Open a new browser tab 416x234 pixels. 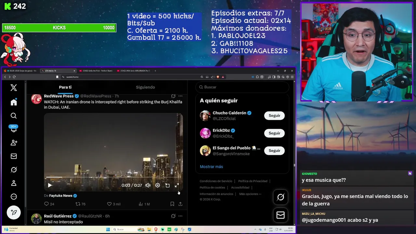coord(155,71)
